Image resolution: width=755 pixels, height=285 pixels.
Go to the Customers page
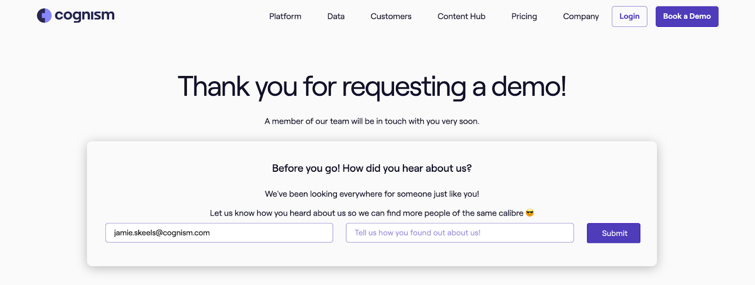coord(391,17)
